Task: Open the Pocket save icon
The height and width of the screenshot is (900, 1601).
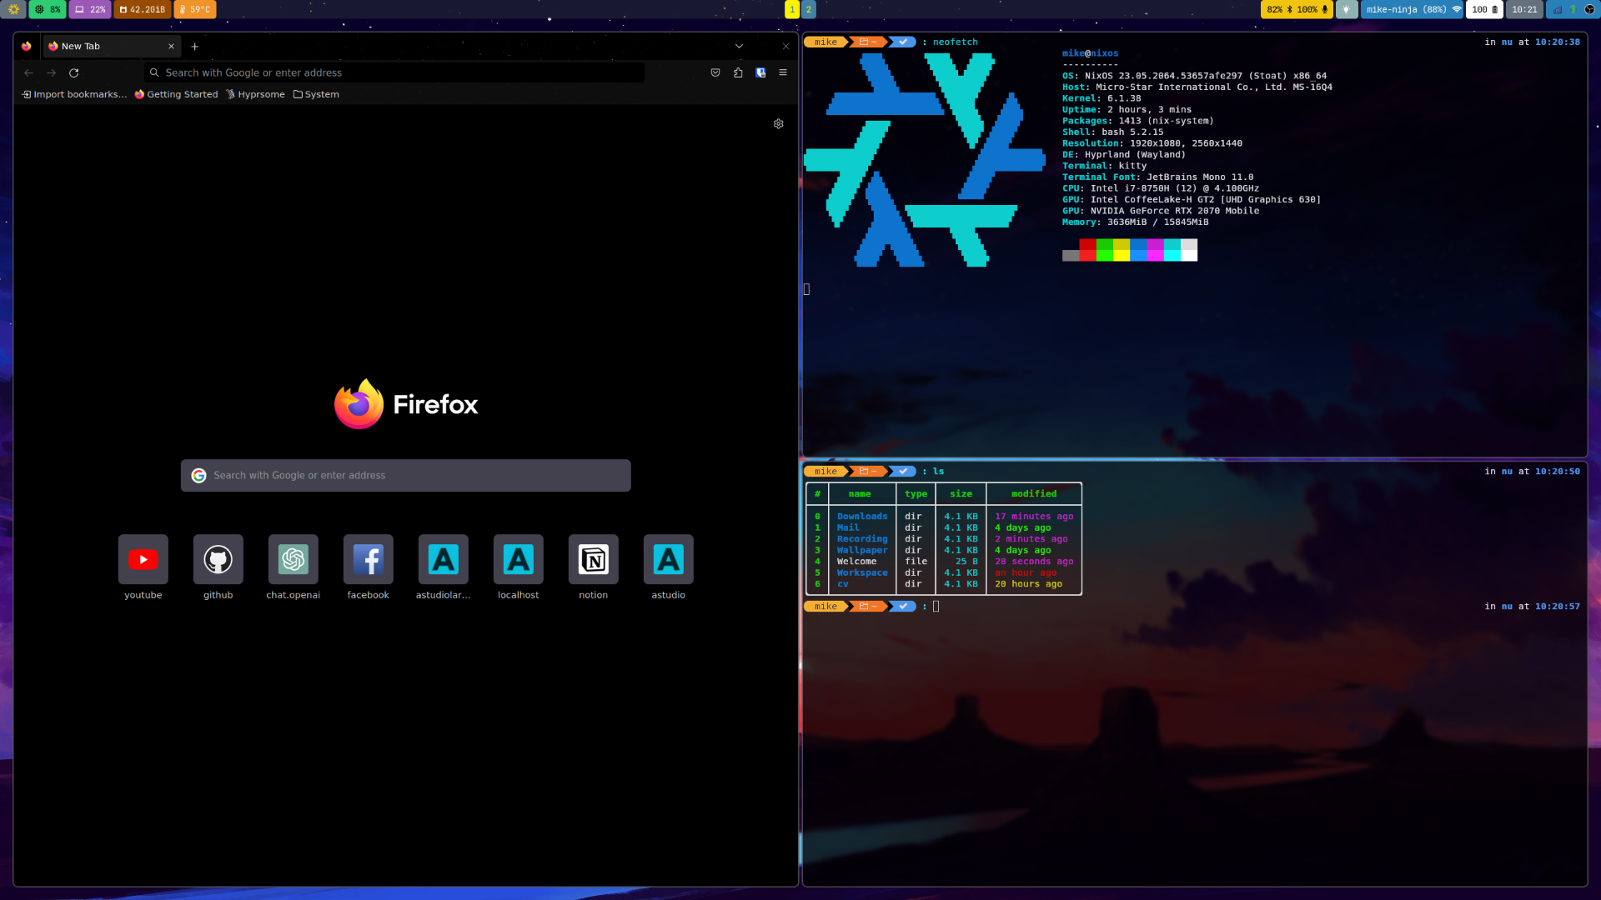Action: pos(715,72)
